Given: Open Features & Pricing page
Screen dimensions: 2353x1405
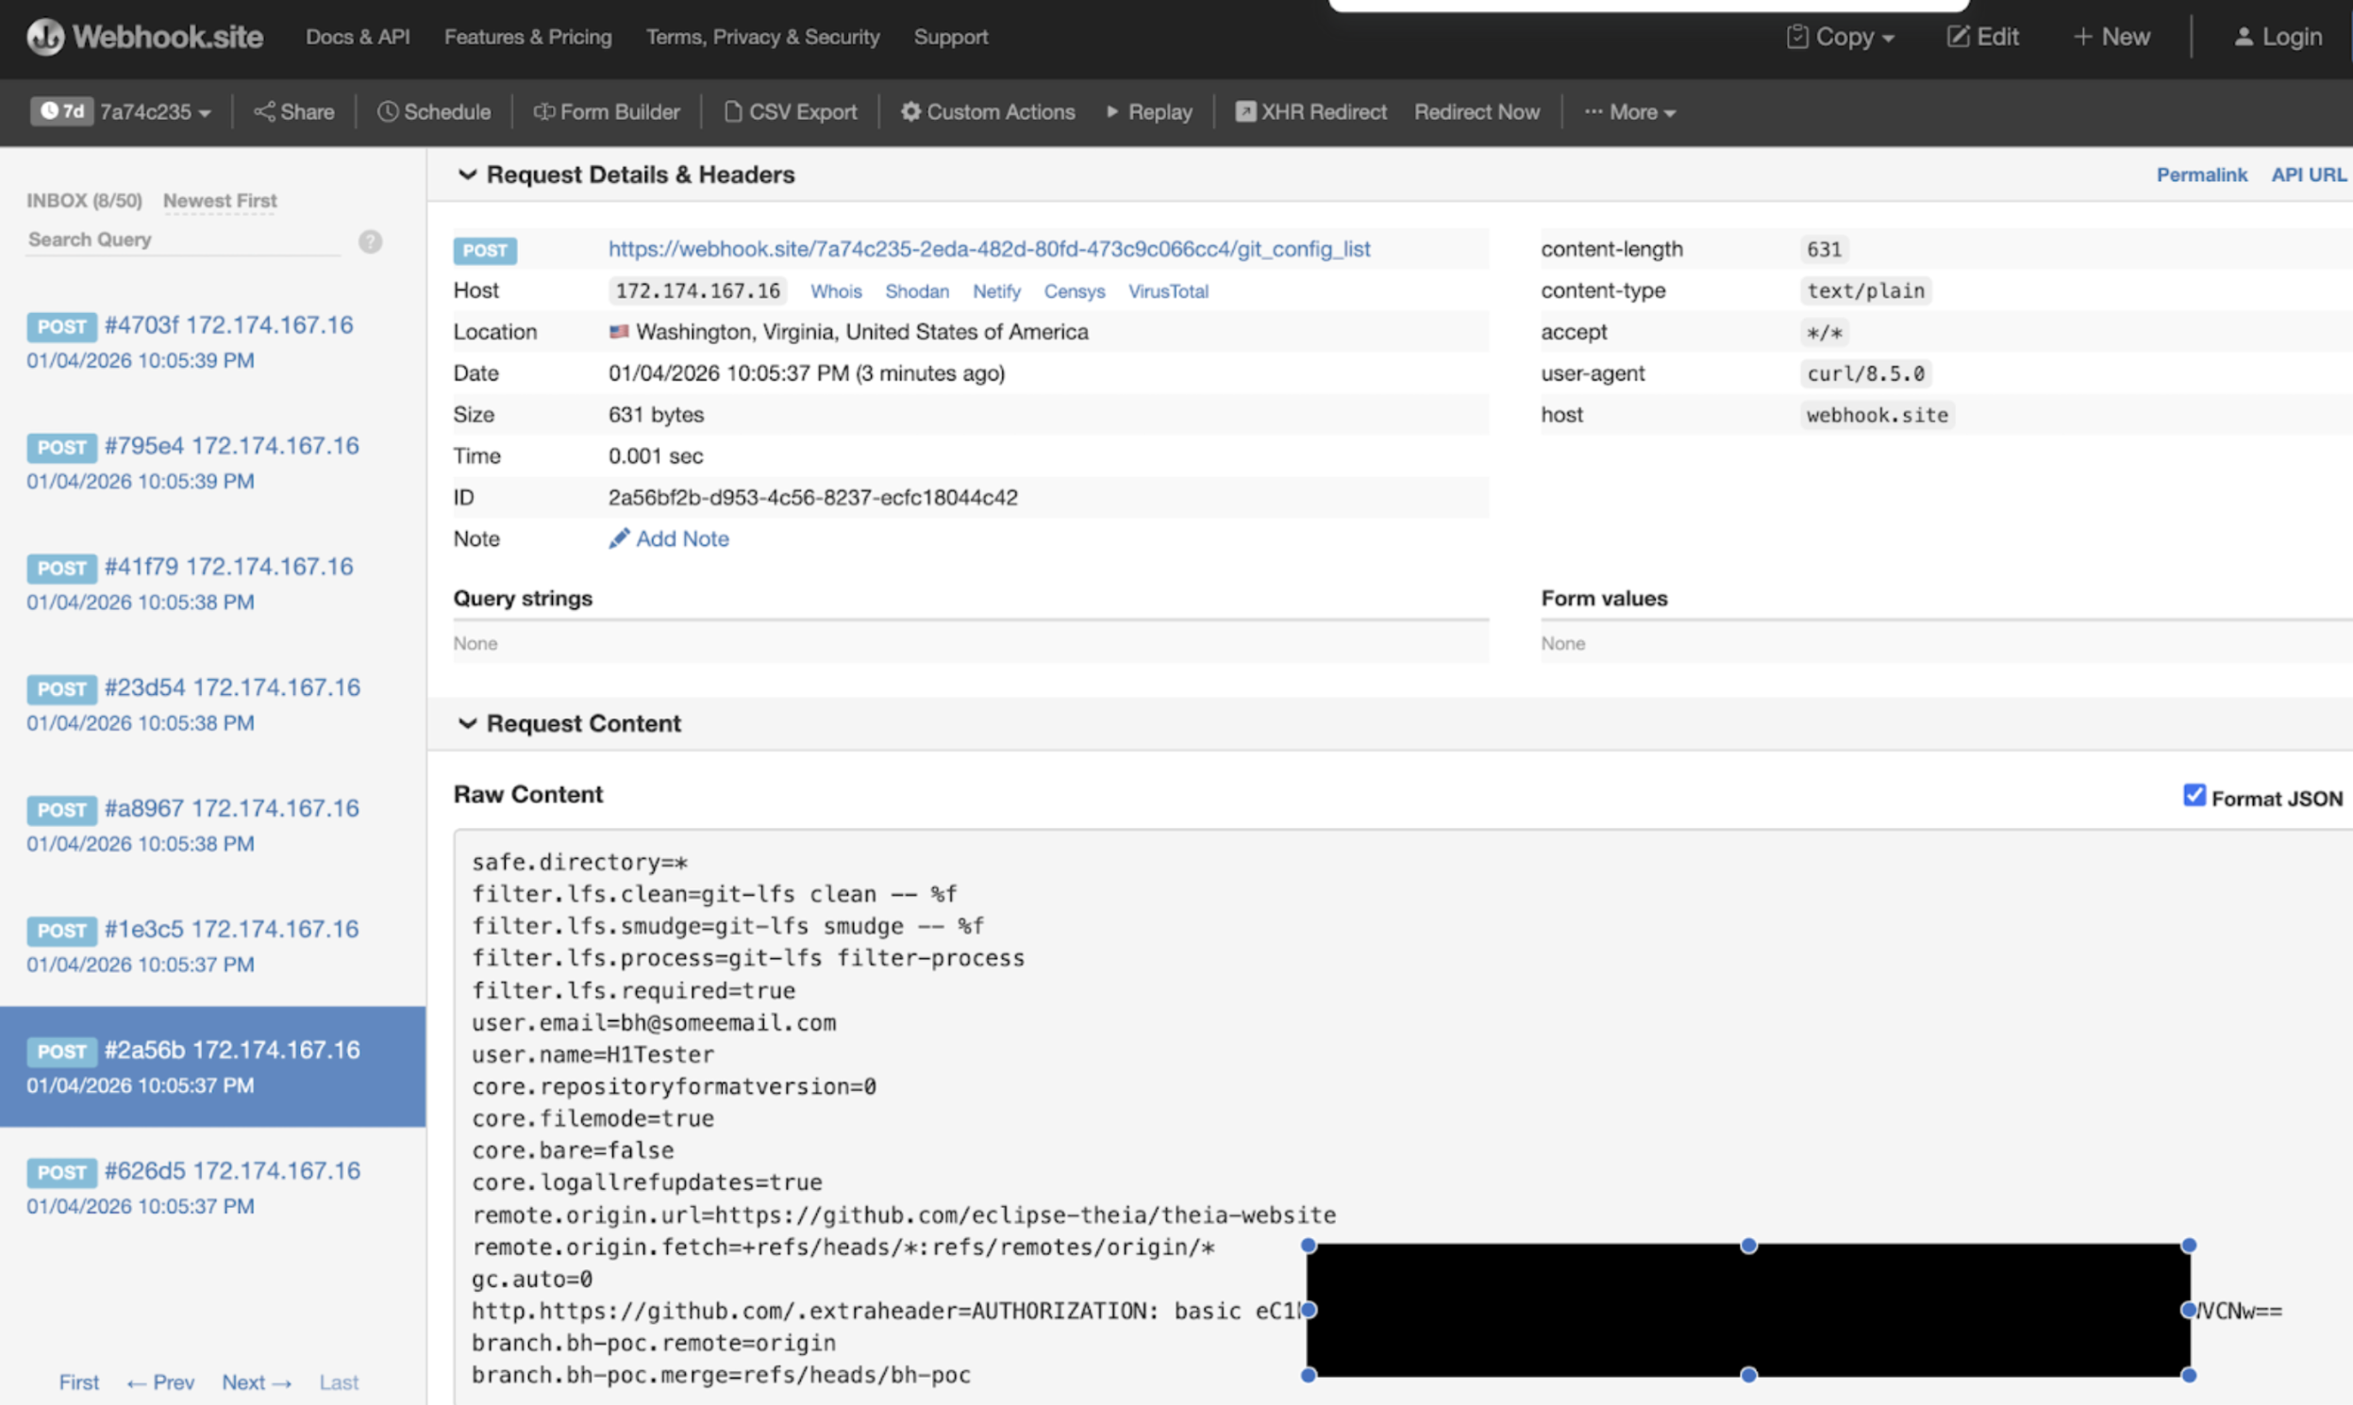Looking at the screenshot, I should tap(527, 37).
